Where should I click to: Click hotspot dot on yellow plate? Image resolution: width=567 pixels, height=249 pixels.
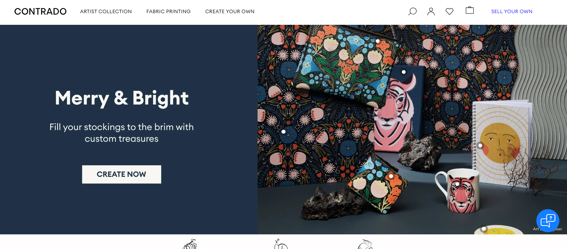[484, 229]
